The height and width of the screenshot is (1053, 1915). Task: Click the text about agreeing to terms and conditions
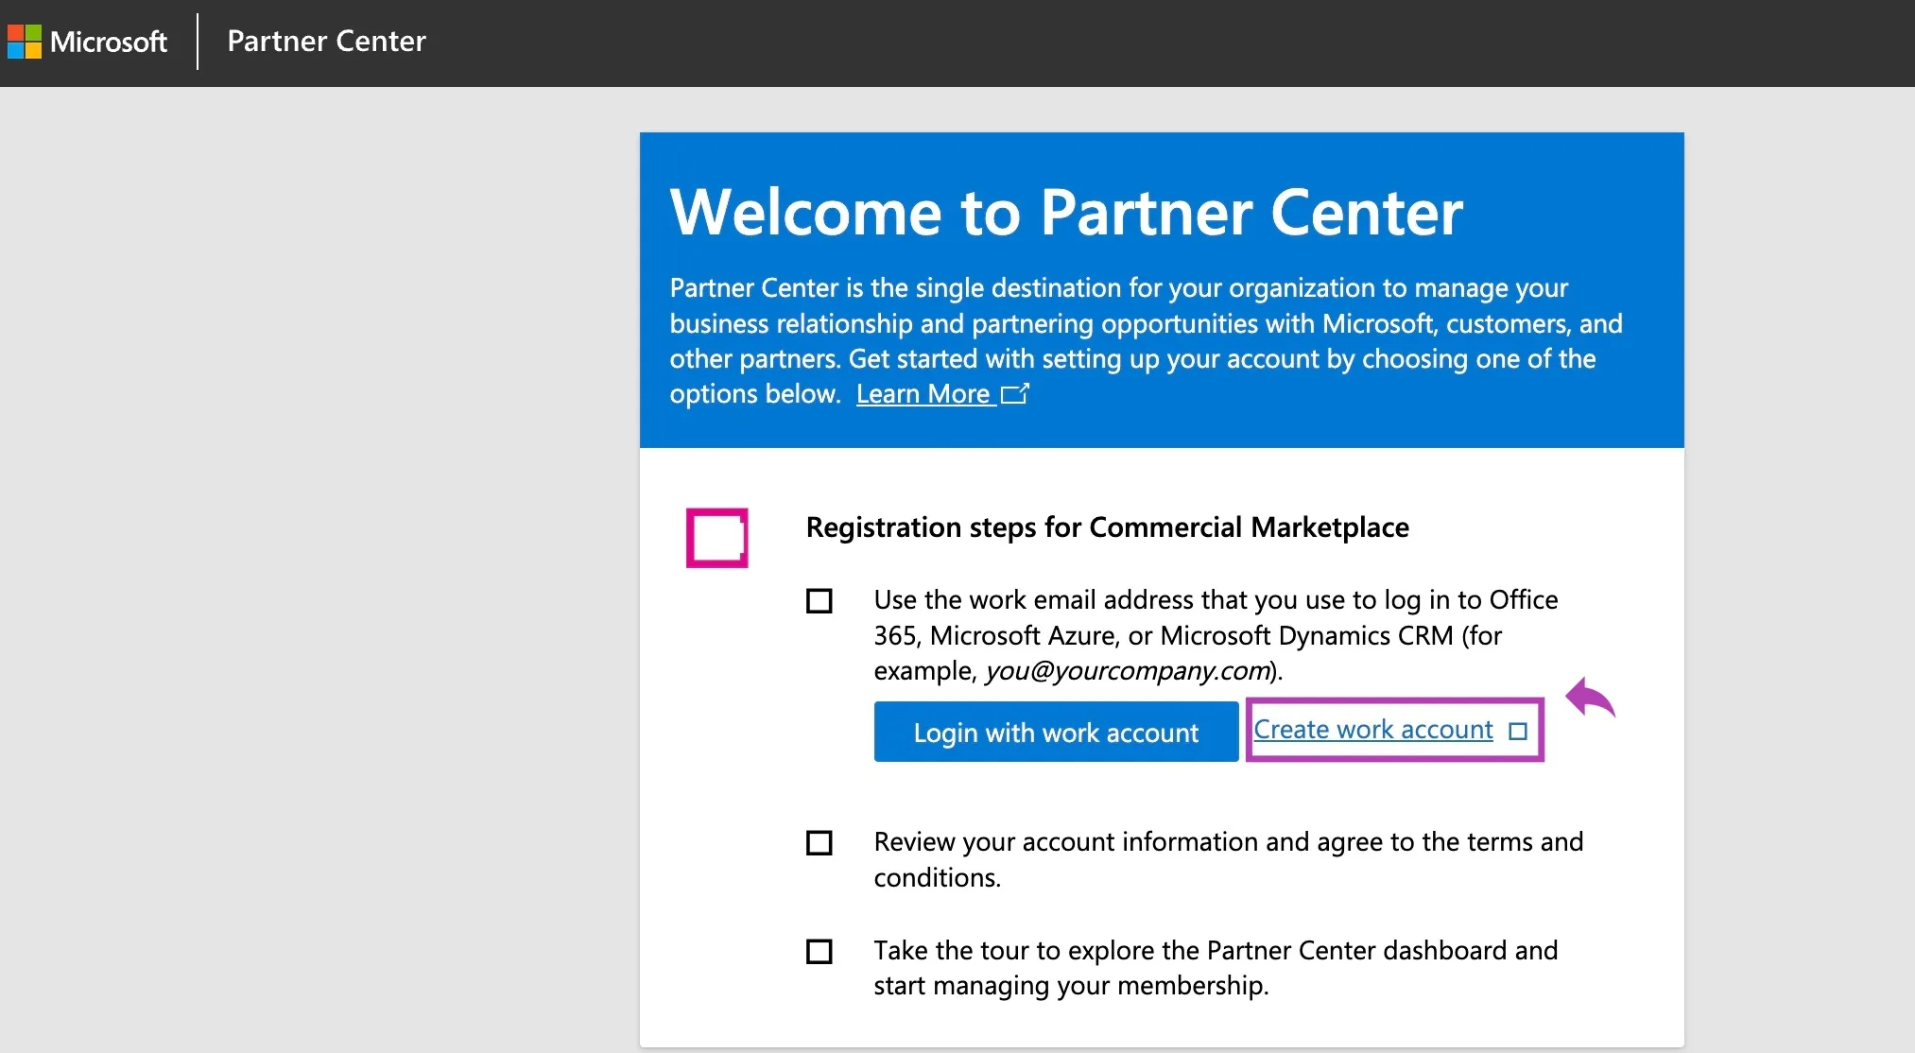(1228, 859)
